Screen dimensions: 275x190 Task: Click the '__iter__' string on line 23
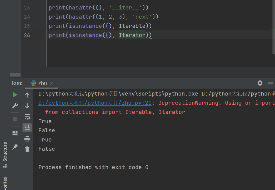pyautogui.click(x=125, y=8)
